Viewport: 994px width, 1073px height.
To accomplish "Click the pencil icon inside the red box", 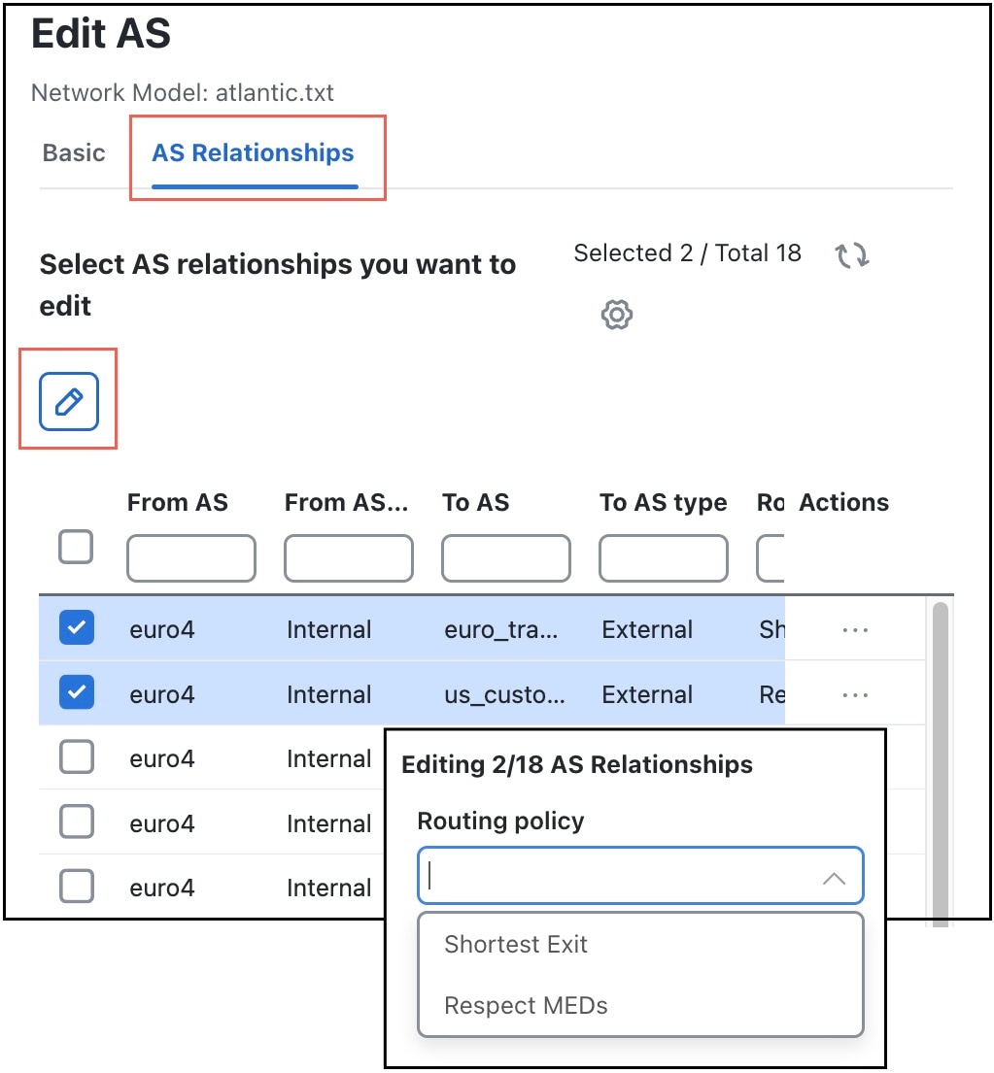I will [68, 400].
